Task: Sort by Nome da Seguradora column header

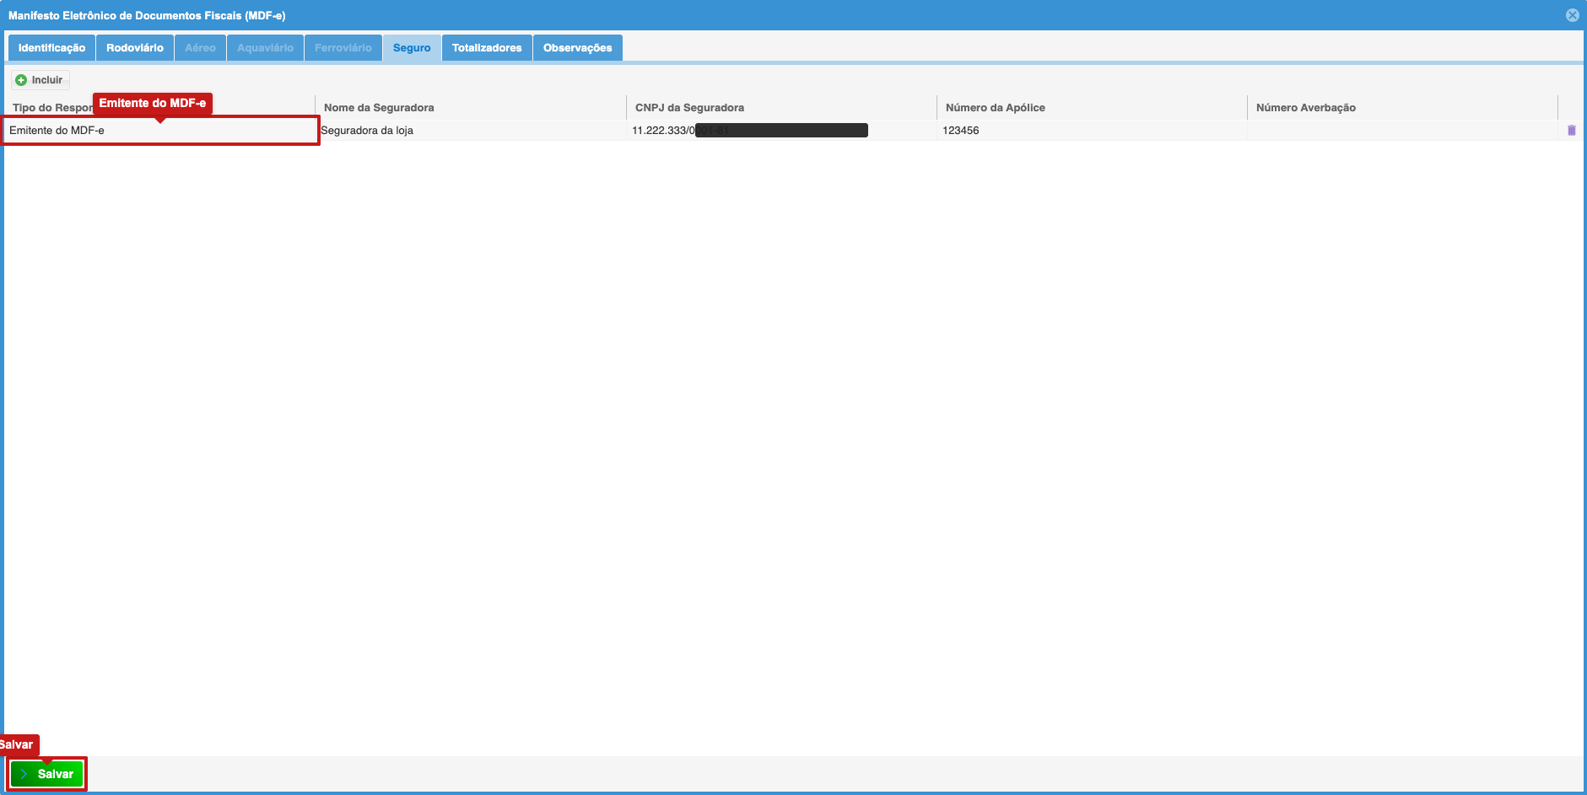Action: pyautogui.click(x=471, y=107)
